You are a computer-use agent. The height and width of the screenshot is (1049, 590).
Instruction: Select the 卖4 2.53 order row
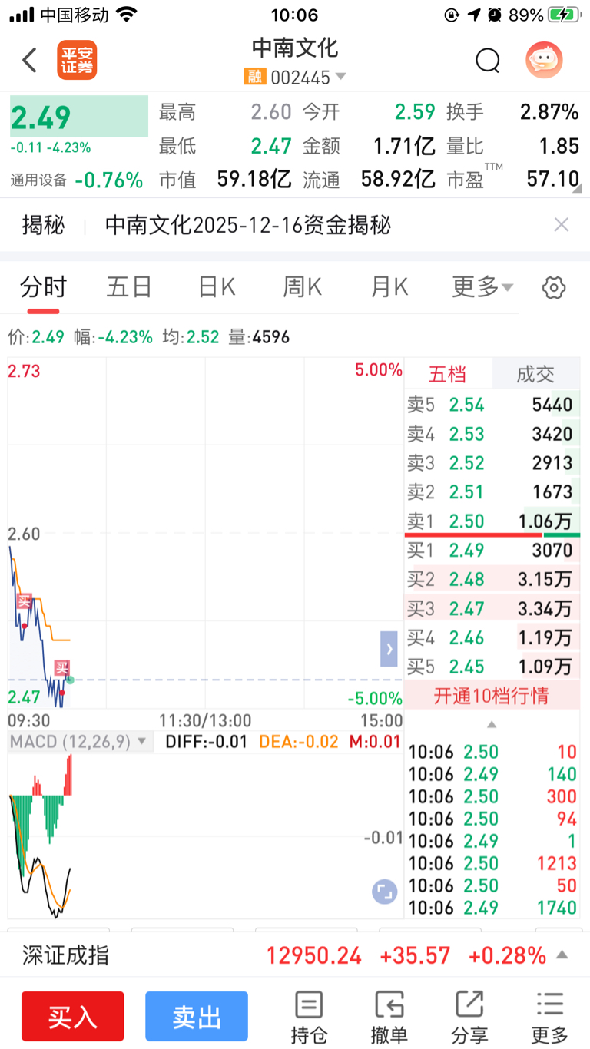click(492, 434)
